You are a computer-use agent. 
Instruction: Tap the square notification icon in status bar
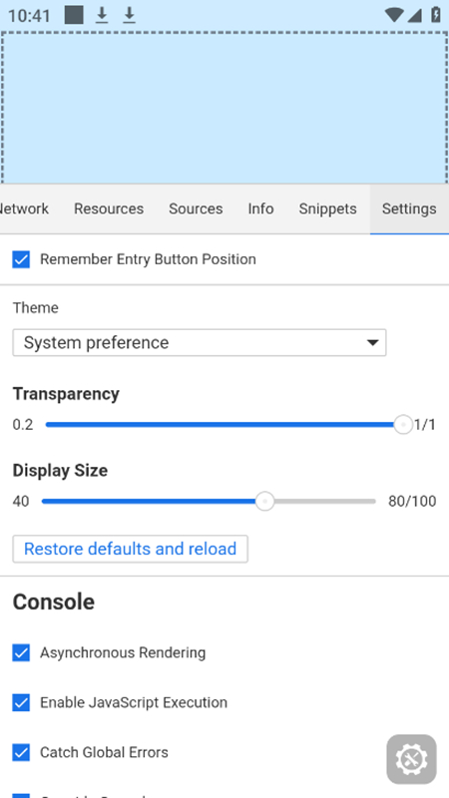pyautogui.click(x=74, y=15)
